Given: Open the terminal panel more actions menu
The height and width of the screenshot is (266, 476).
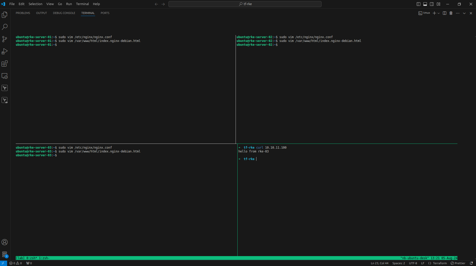Looking at the screenshot, I should coord(458,13).
